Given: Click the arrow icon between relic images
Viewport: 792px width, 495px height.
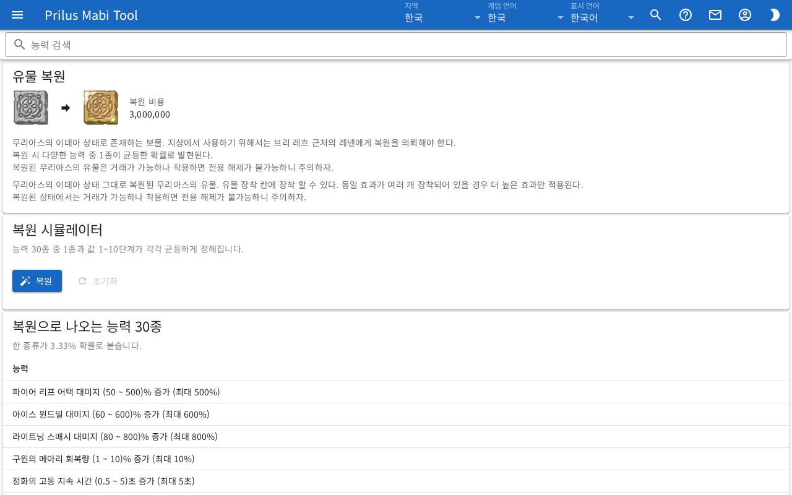Looking at the screenshot, I should (66, 108).
